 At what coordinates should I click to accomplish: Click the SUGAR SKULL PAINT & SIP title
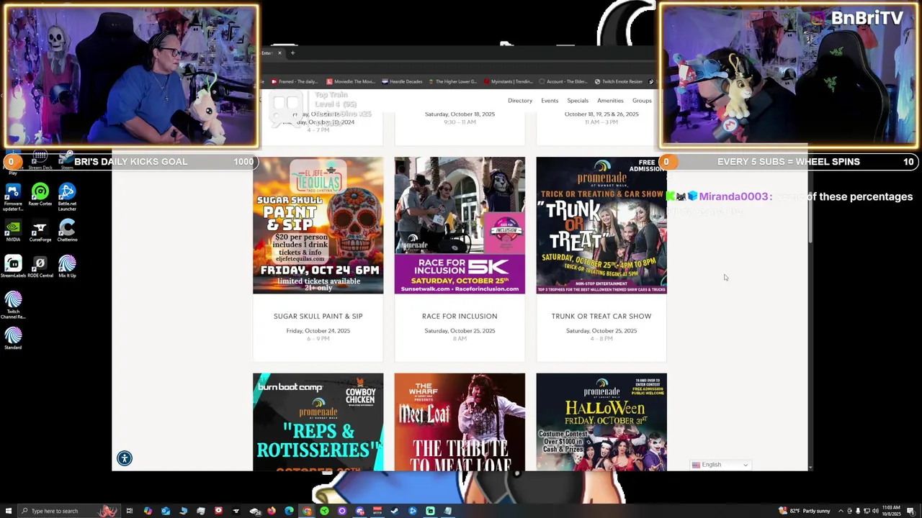[318, 316]
